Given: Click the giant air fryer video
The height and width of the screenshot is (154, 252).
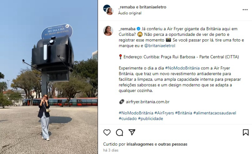Looking at the screenshot, I should [x=49, y=77].
